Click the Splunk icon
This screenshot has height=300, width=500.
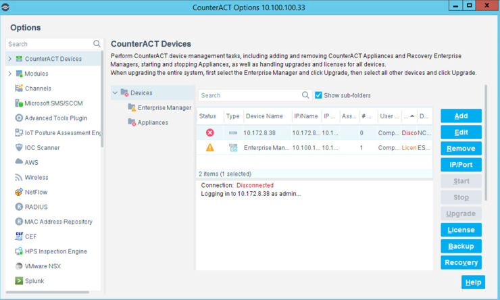(19, 280)
